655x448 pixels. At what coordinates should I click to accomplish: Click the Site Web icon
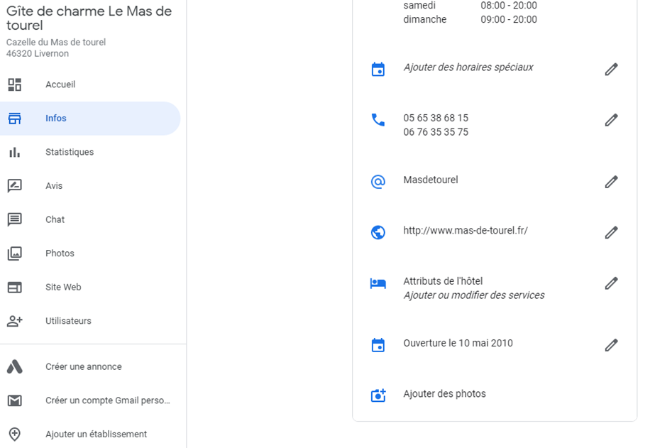click(15, 287)
